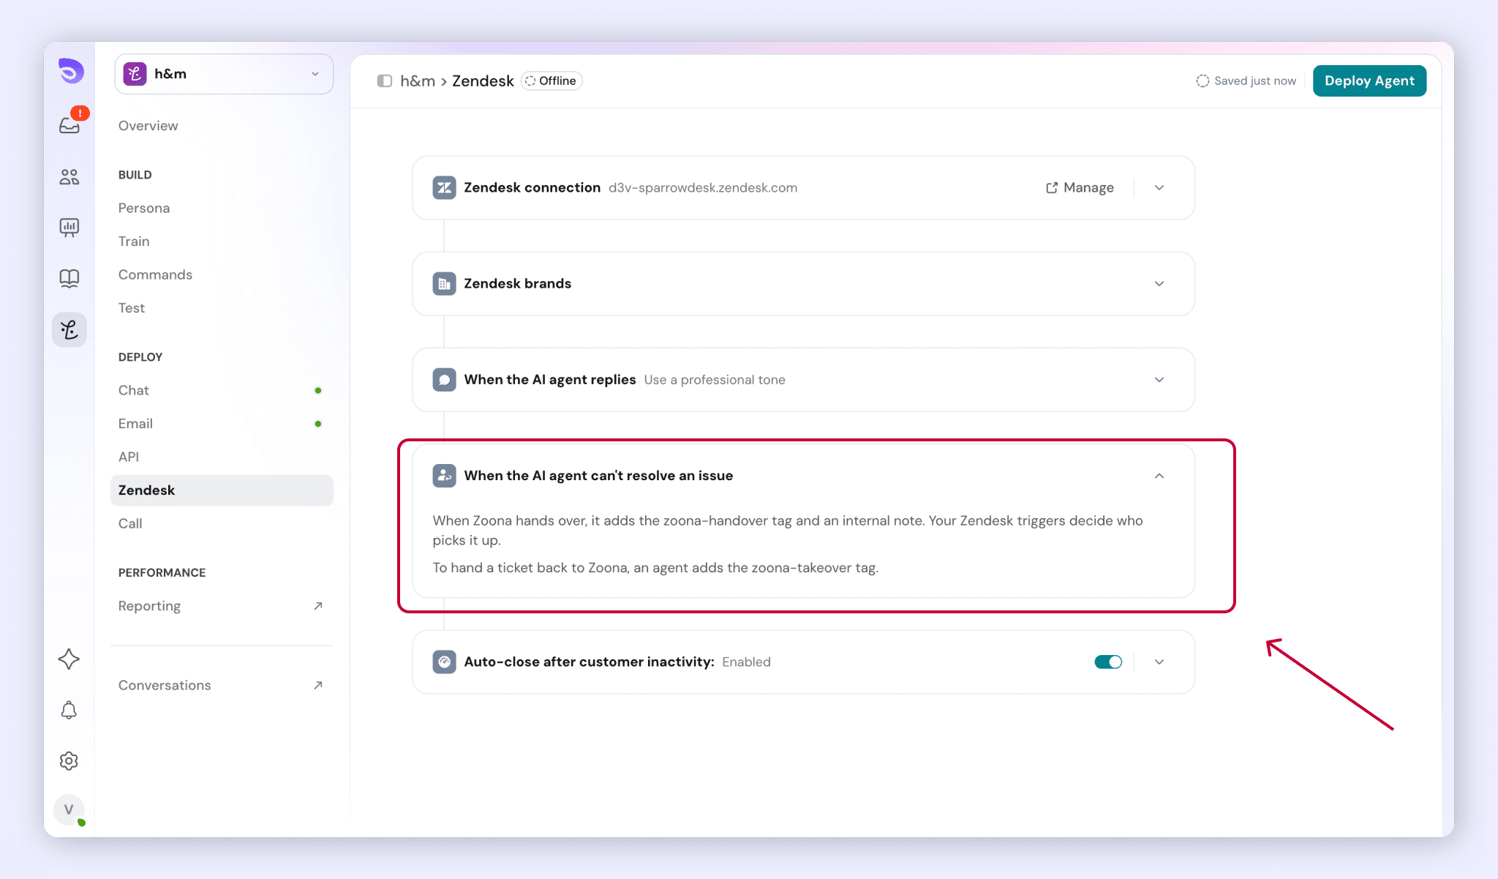1498x879 pixels.
Task: Open the knowledge base book icon
Action: [69, 278]
